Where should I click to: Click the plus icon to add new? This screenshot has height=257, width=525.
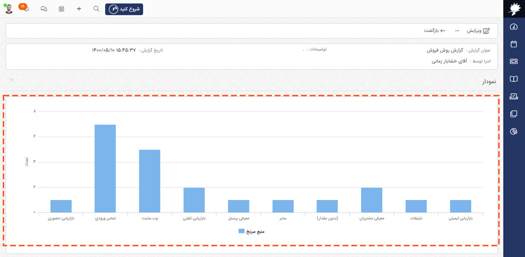[x=79, y=9]
